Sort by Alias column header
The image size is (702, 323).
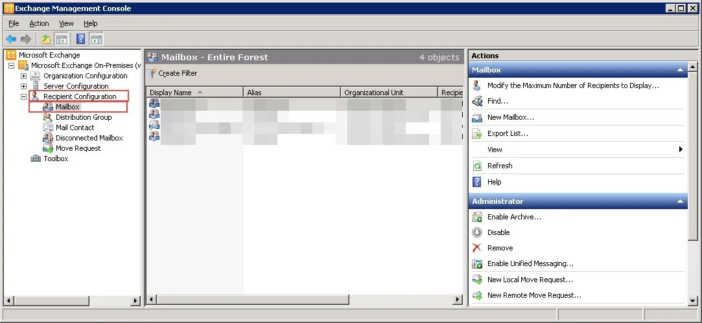(292, 93)
